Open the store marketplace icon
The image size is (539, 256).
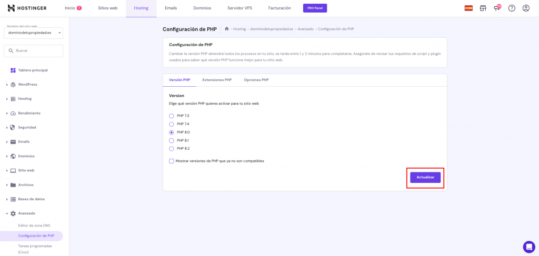coord(483,8)
